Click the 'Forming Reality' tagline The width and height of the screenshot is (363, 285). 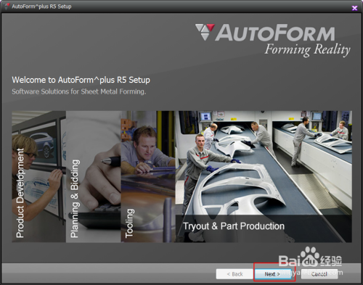point(307,49)
